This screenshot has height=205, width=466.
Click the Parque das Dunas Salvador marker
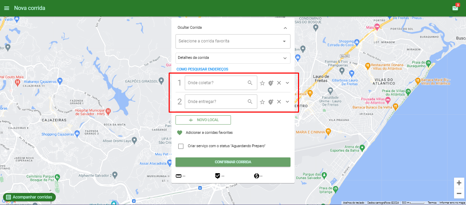click(x=324, y=175)
